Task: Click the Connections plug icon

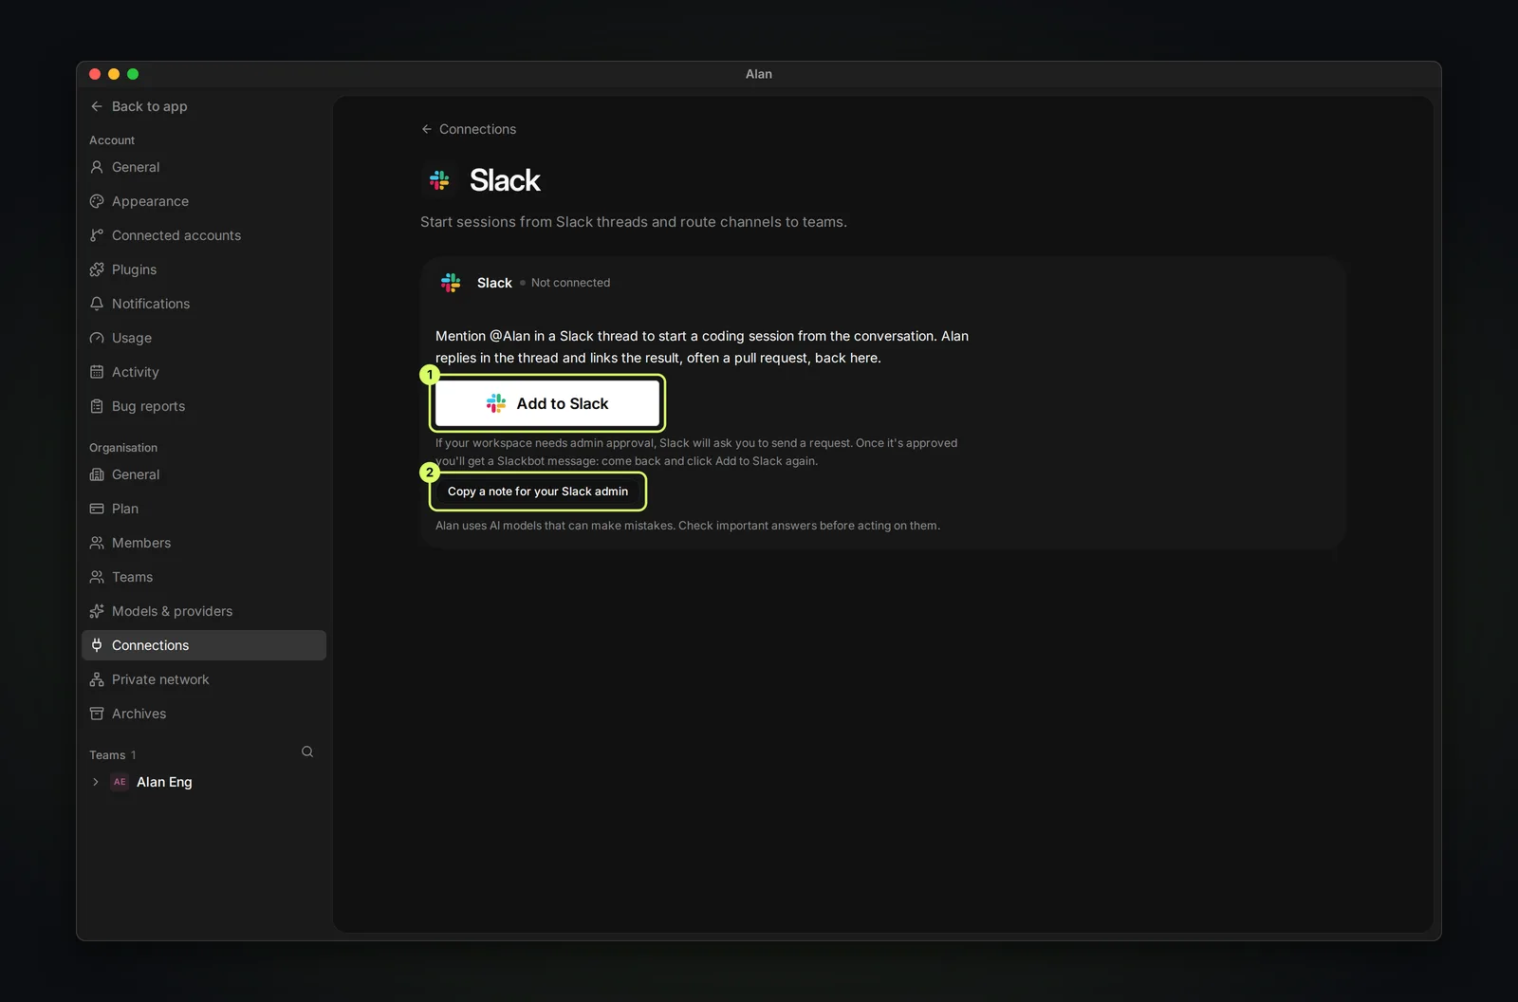Action: [x=97, y=645]
